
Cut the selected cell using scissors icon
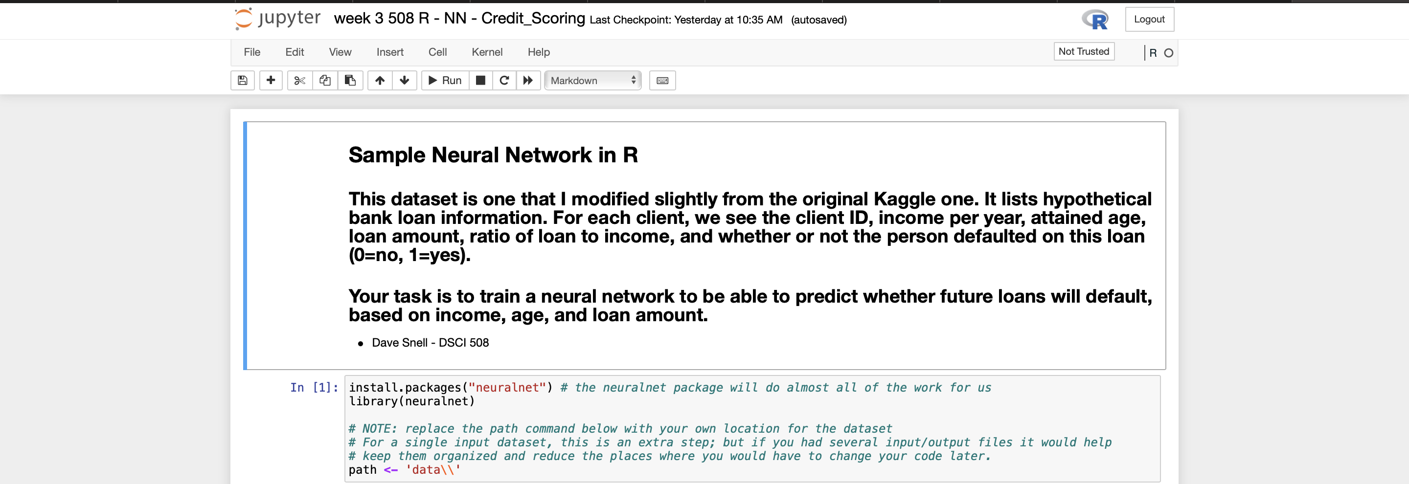[299, 80]
